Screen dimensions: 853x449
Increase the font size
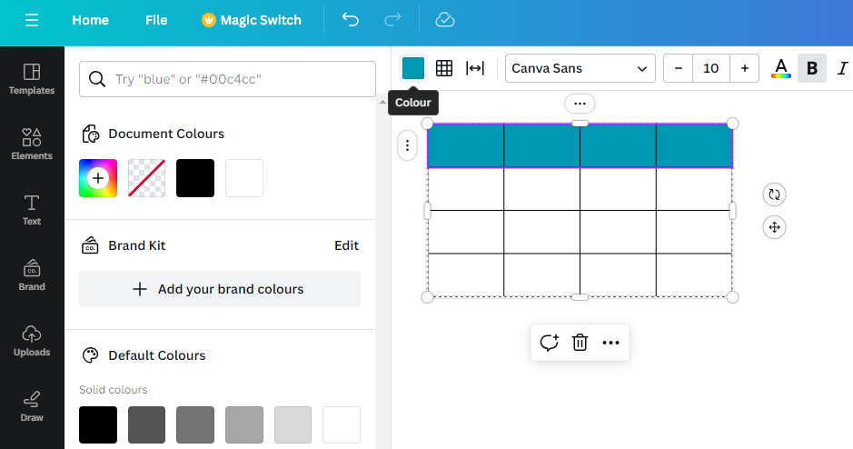click(x=745, y=68)
